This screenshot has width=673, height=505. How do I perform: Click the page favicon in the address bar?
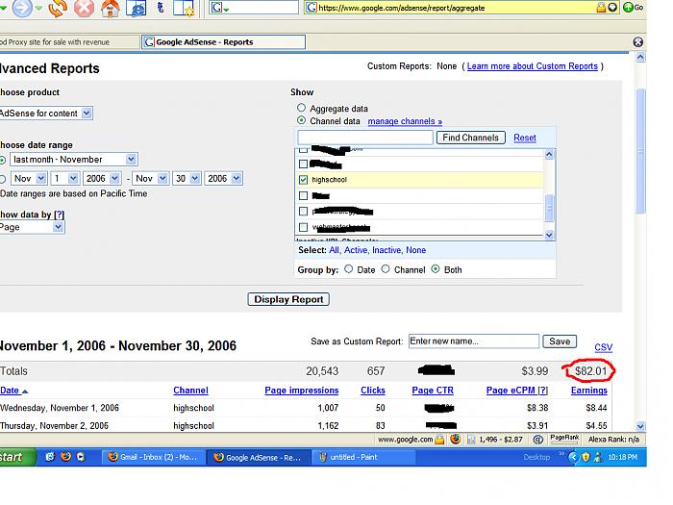[312, 8]
